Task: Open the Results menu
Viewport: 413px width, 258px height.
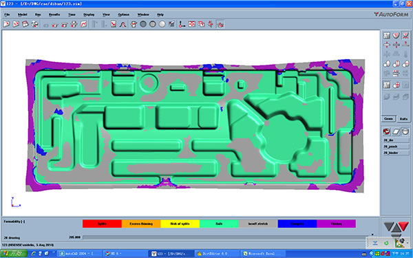Action: tap(54, 14)
